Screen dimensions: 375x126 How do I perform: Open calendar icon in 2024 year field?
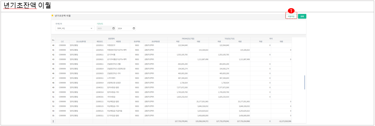click(134, 28)
